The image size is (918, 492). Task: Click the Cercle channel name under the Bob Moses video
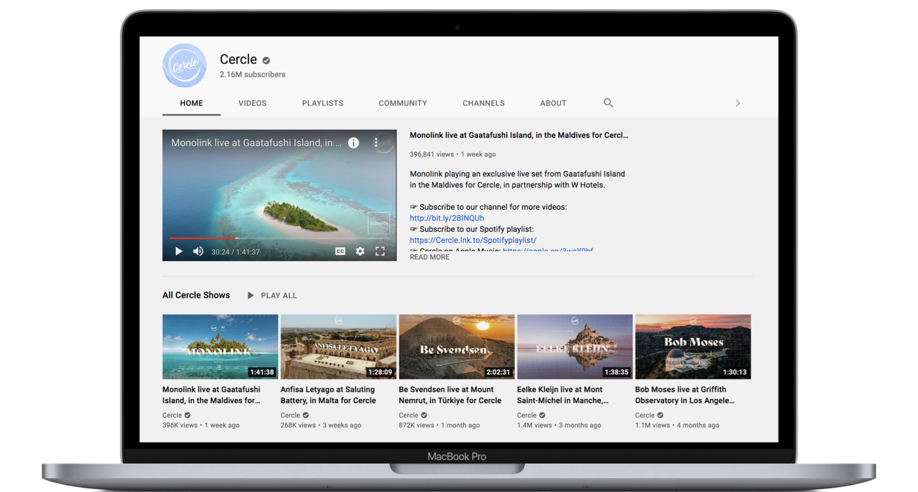click(645, 415)
